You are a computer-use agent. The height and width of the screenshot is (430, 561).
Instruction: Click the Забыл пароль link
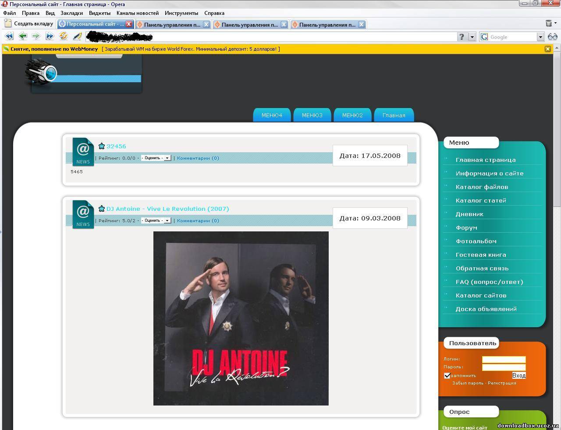tap(468, 383)
